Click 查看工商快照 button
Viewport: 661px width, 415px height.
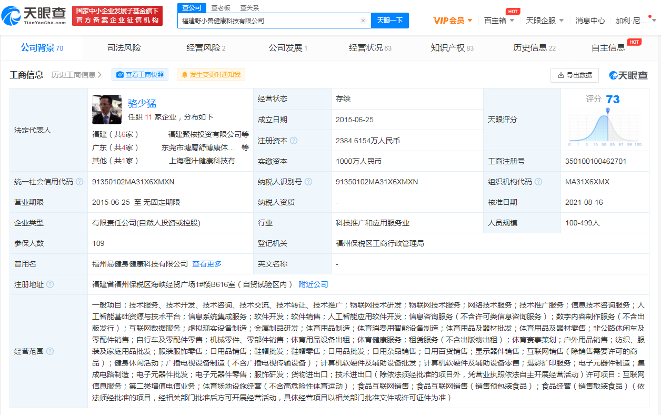pyautogui.click(x=140, y=75)
